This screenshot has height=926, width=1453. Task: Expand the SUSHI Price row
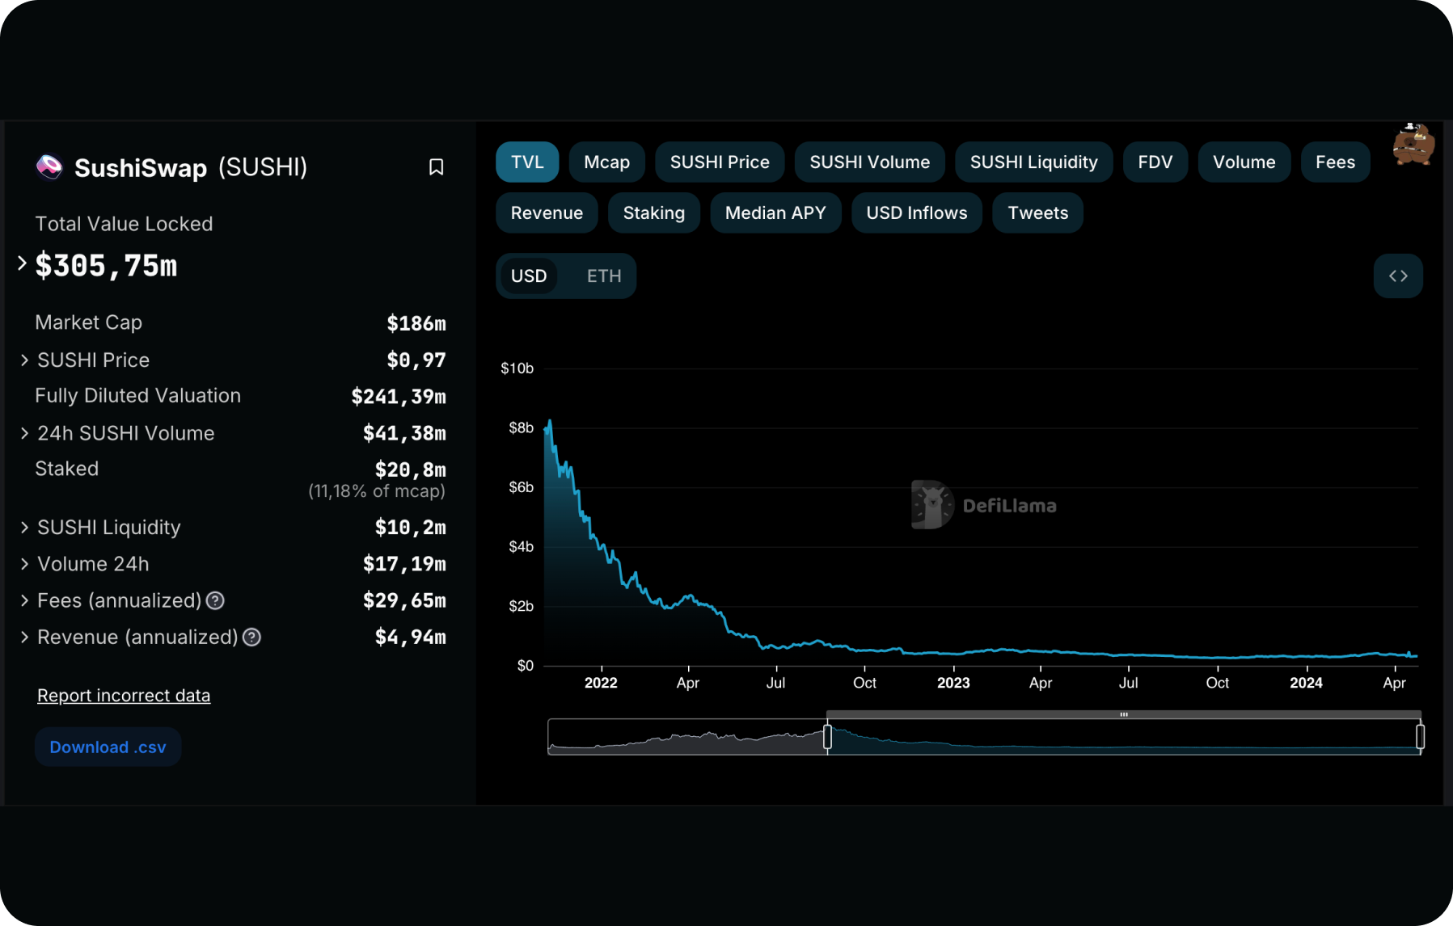click(x=24, y=360)
